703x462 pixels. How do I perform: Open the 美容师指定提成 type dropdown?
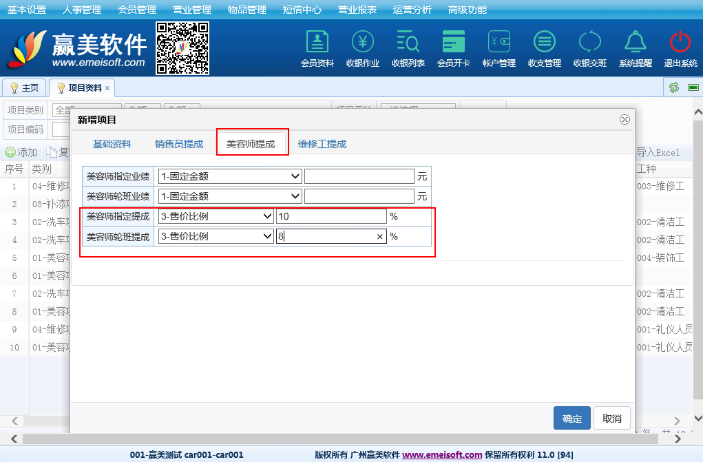(x=216, y=216)
